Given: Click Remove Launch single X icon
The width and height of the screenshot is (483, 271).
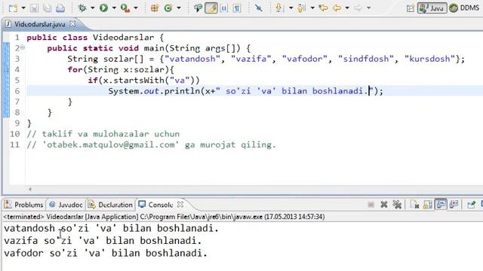Looking at the screenshot, I should [x=384, y=205].
